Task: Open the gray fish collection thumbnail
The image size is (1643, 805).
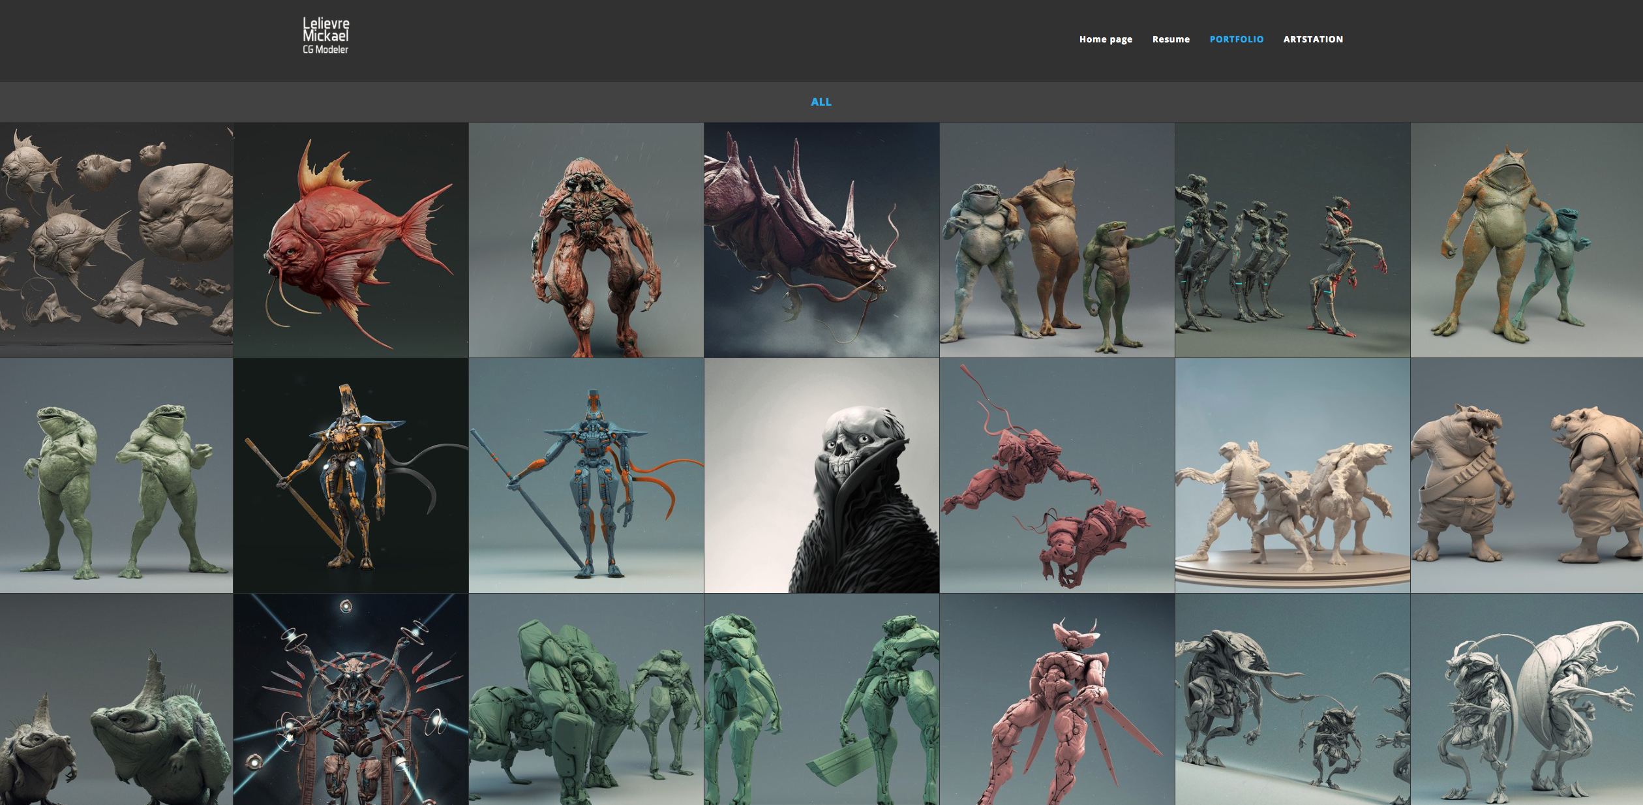Action: pos(116,240)
